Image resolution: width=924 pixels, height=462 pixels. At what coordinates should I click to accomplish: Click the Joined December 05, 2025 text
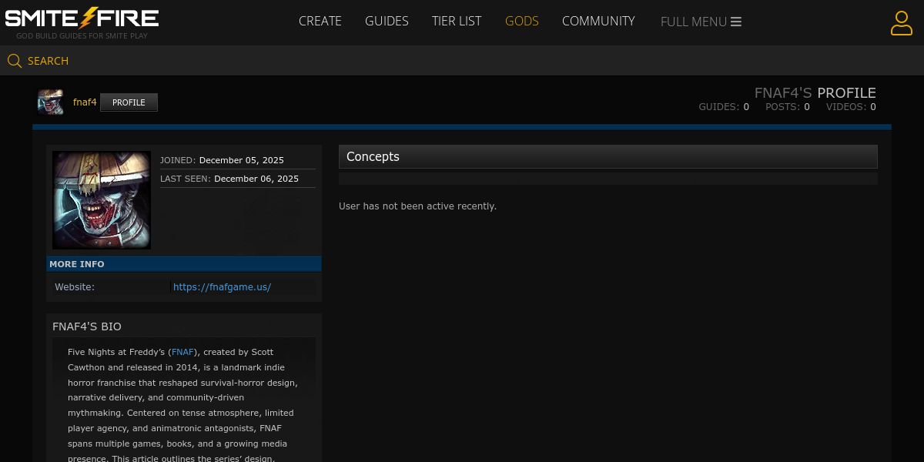tap(222, 160)
